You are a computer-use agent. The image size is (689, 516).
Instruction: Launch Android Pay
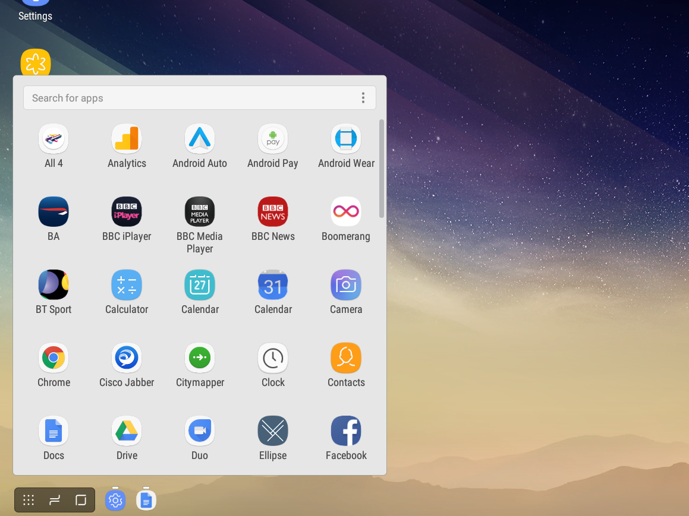click(x=273, y=139)
